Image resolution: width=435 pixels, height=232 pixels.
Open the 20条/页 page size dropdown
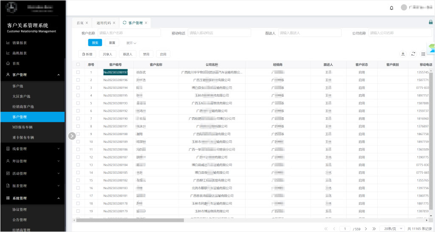[x=392, y=229]
